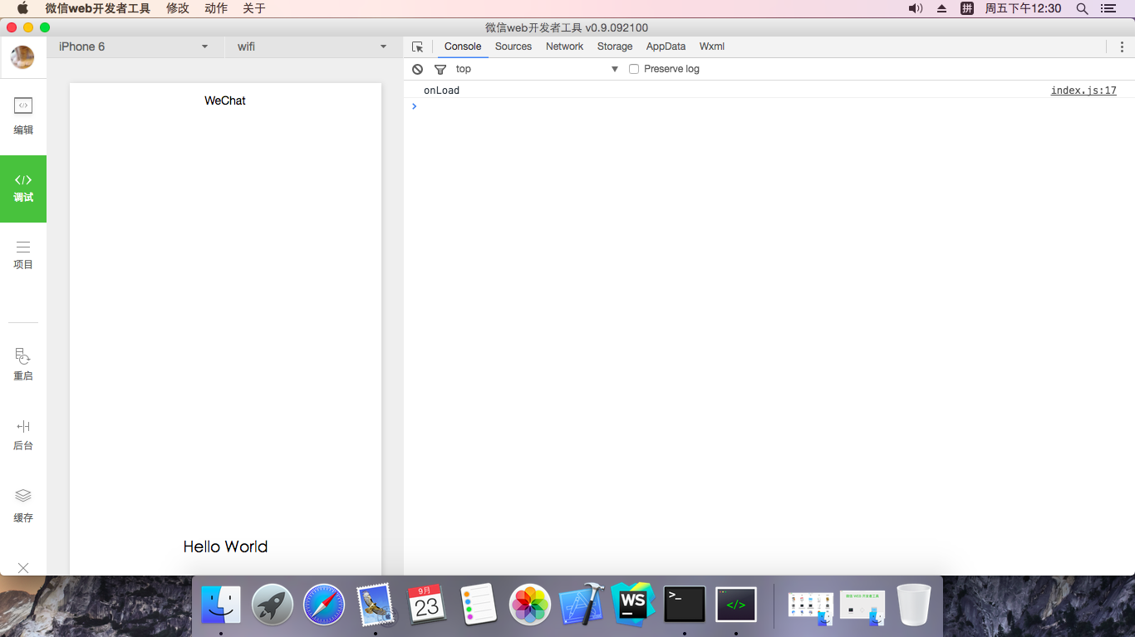
Task: Open the index.js:17 source link
Action: coord(1083,91)
